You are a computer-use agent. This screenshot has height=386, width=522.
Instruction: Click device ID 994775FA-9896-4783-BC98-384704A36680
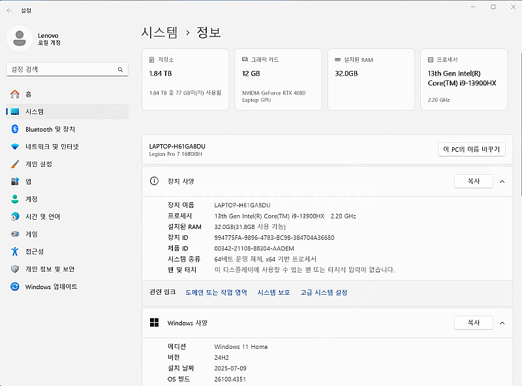(274, 237)
